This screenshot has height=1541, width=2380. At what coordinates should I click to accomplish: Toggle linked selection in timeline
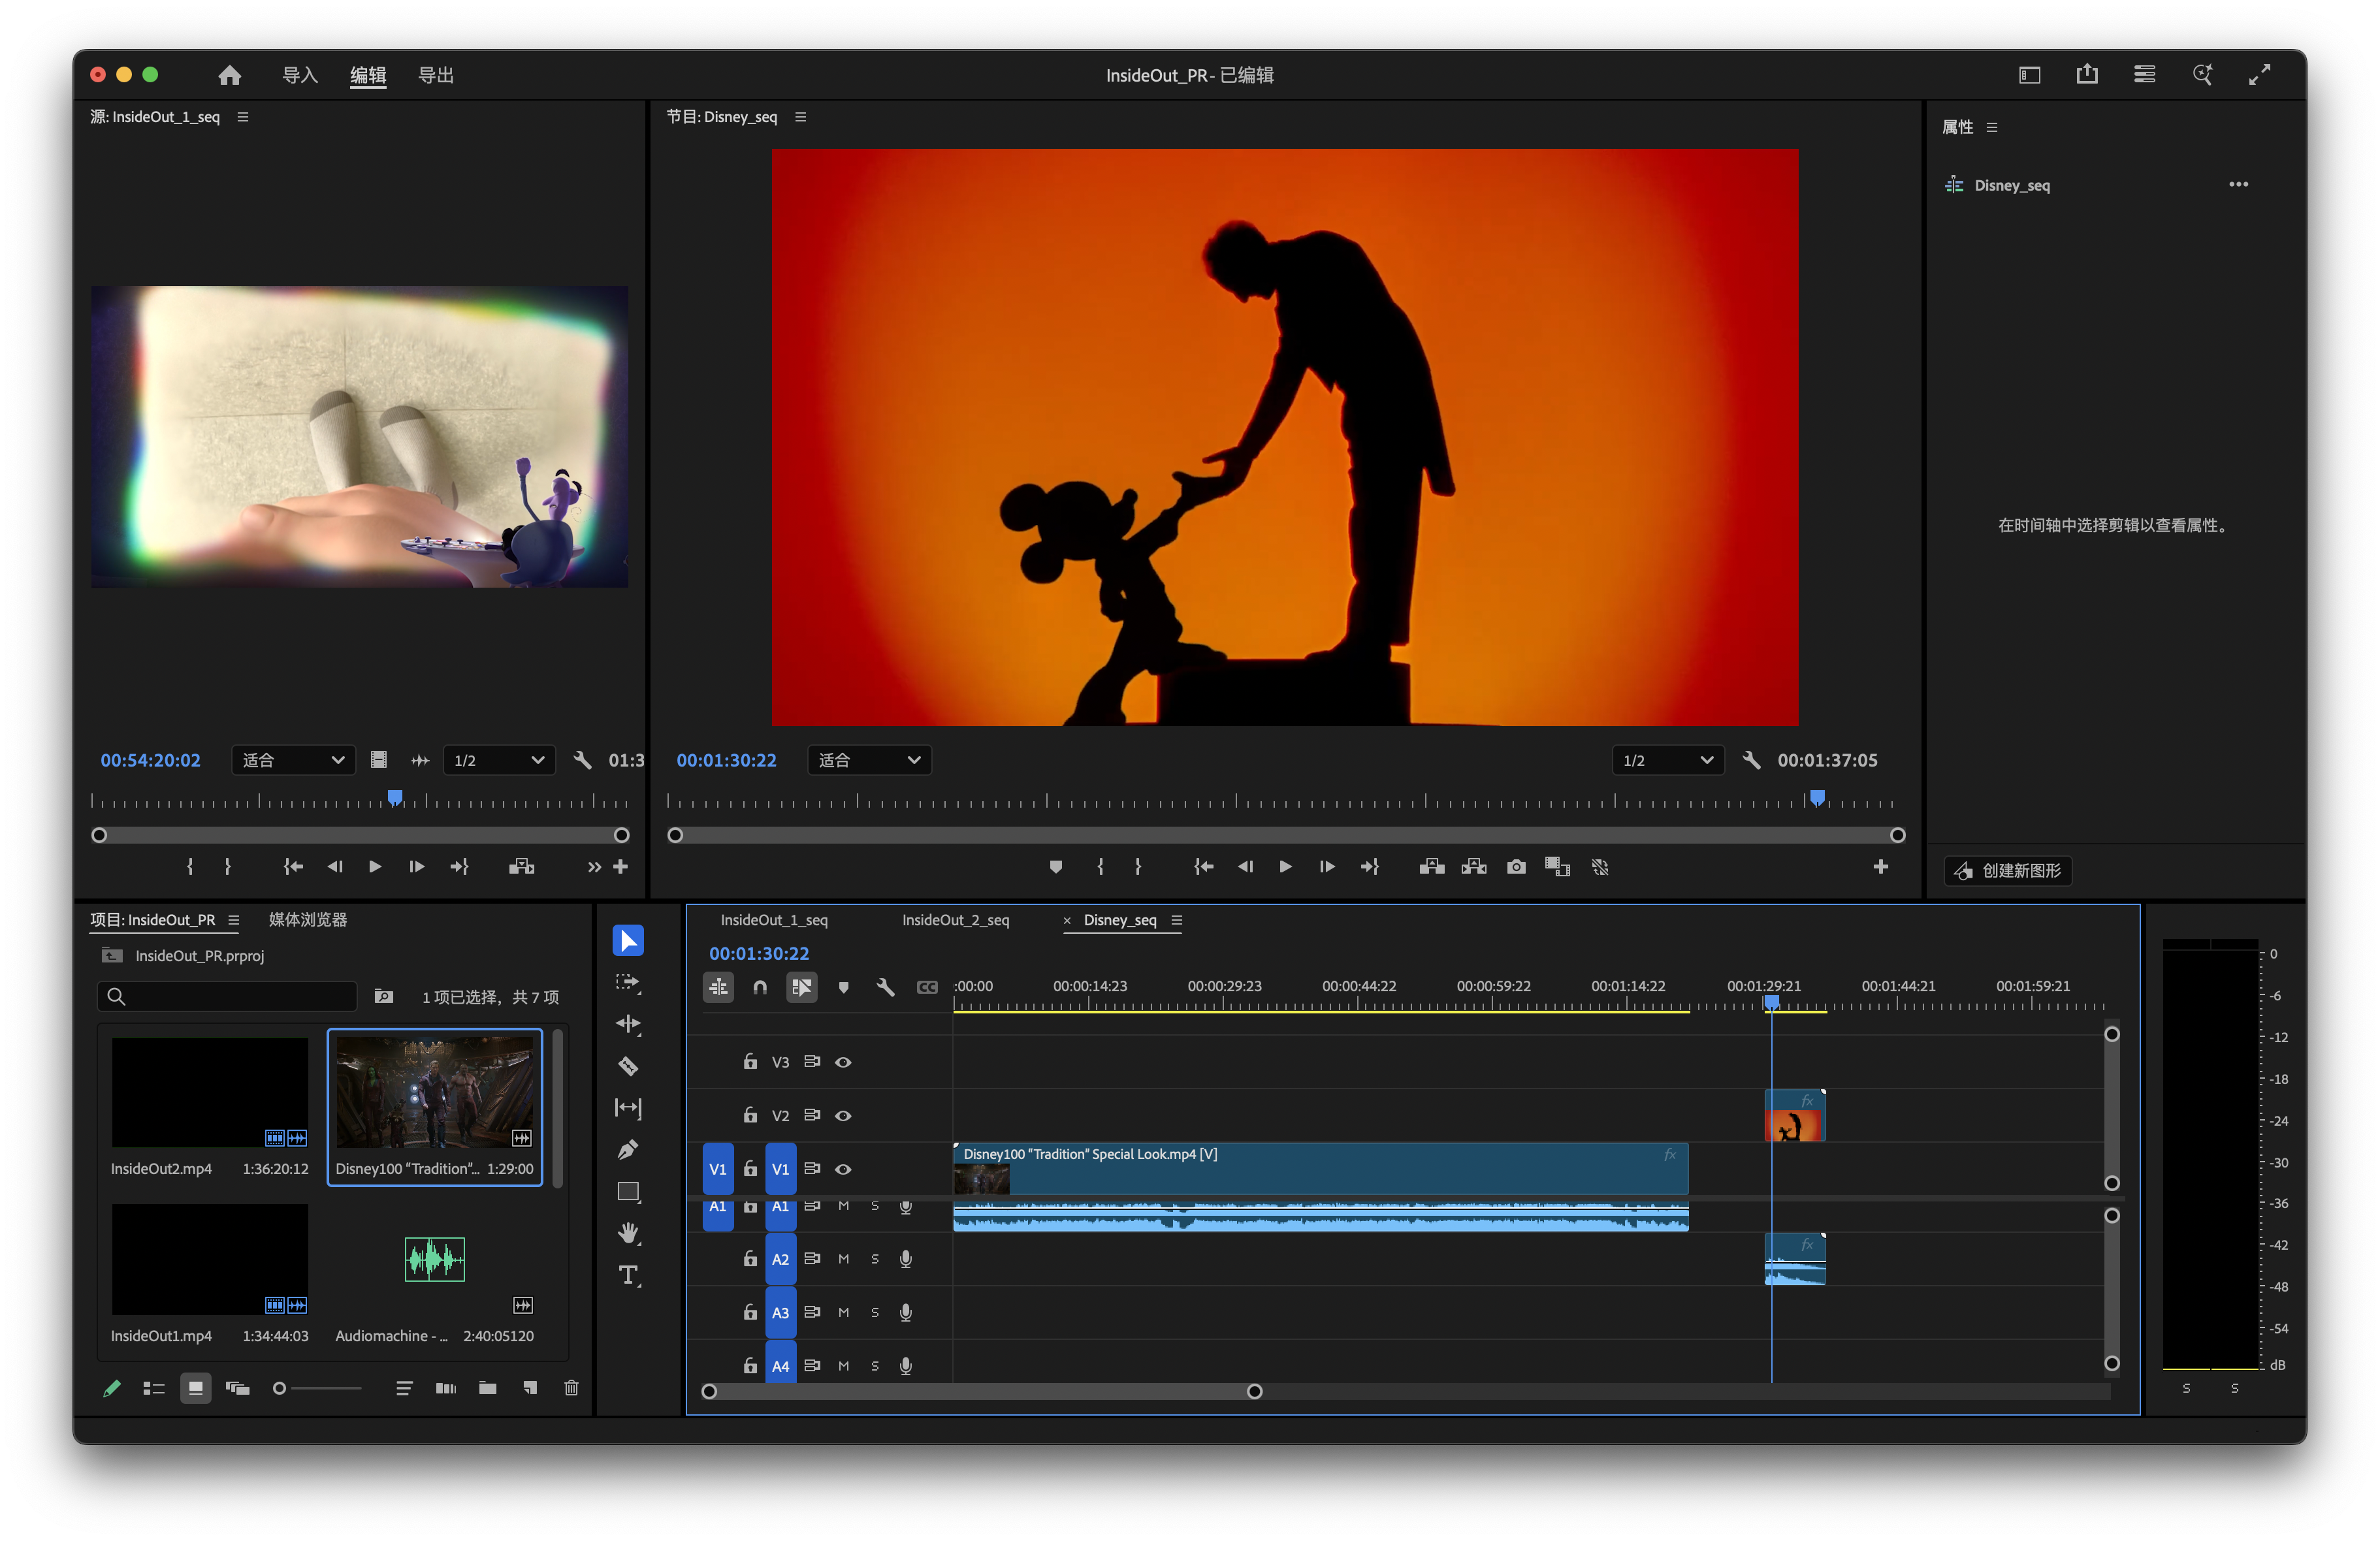click(x=802, y=988)
